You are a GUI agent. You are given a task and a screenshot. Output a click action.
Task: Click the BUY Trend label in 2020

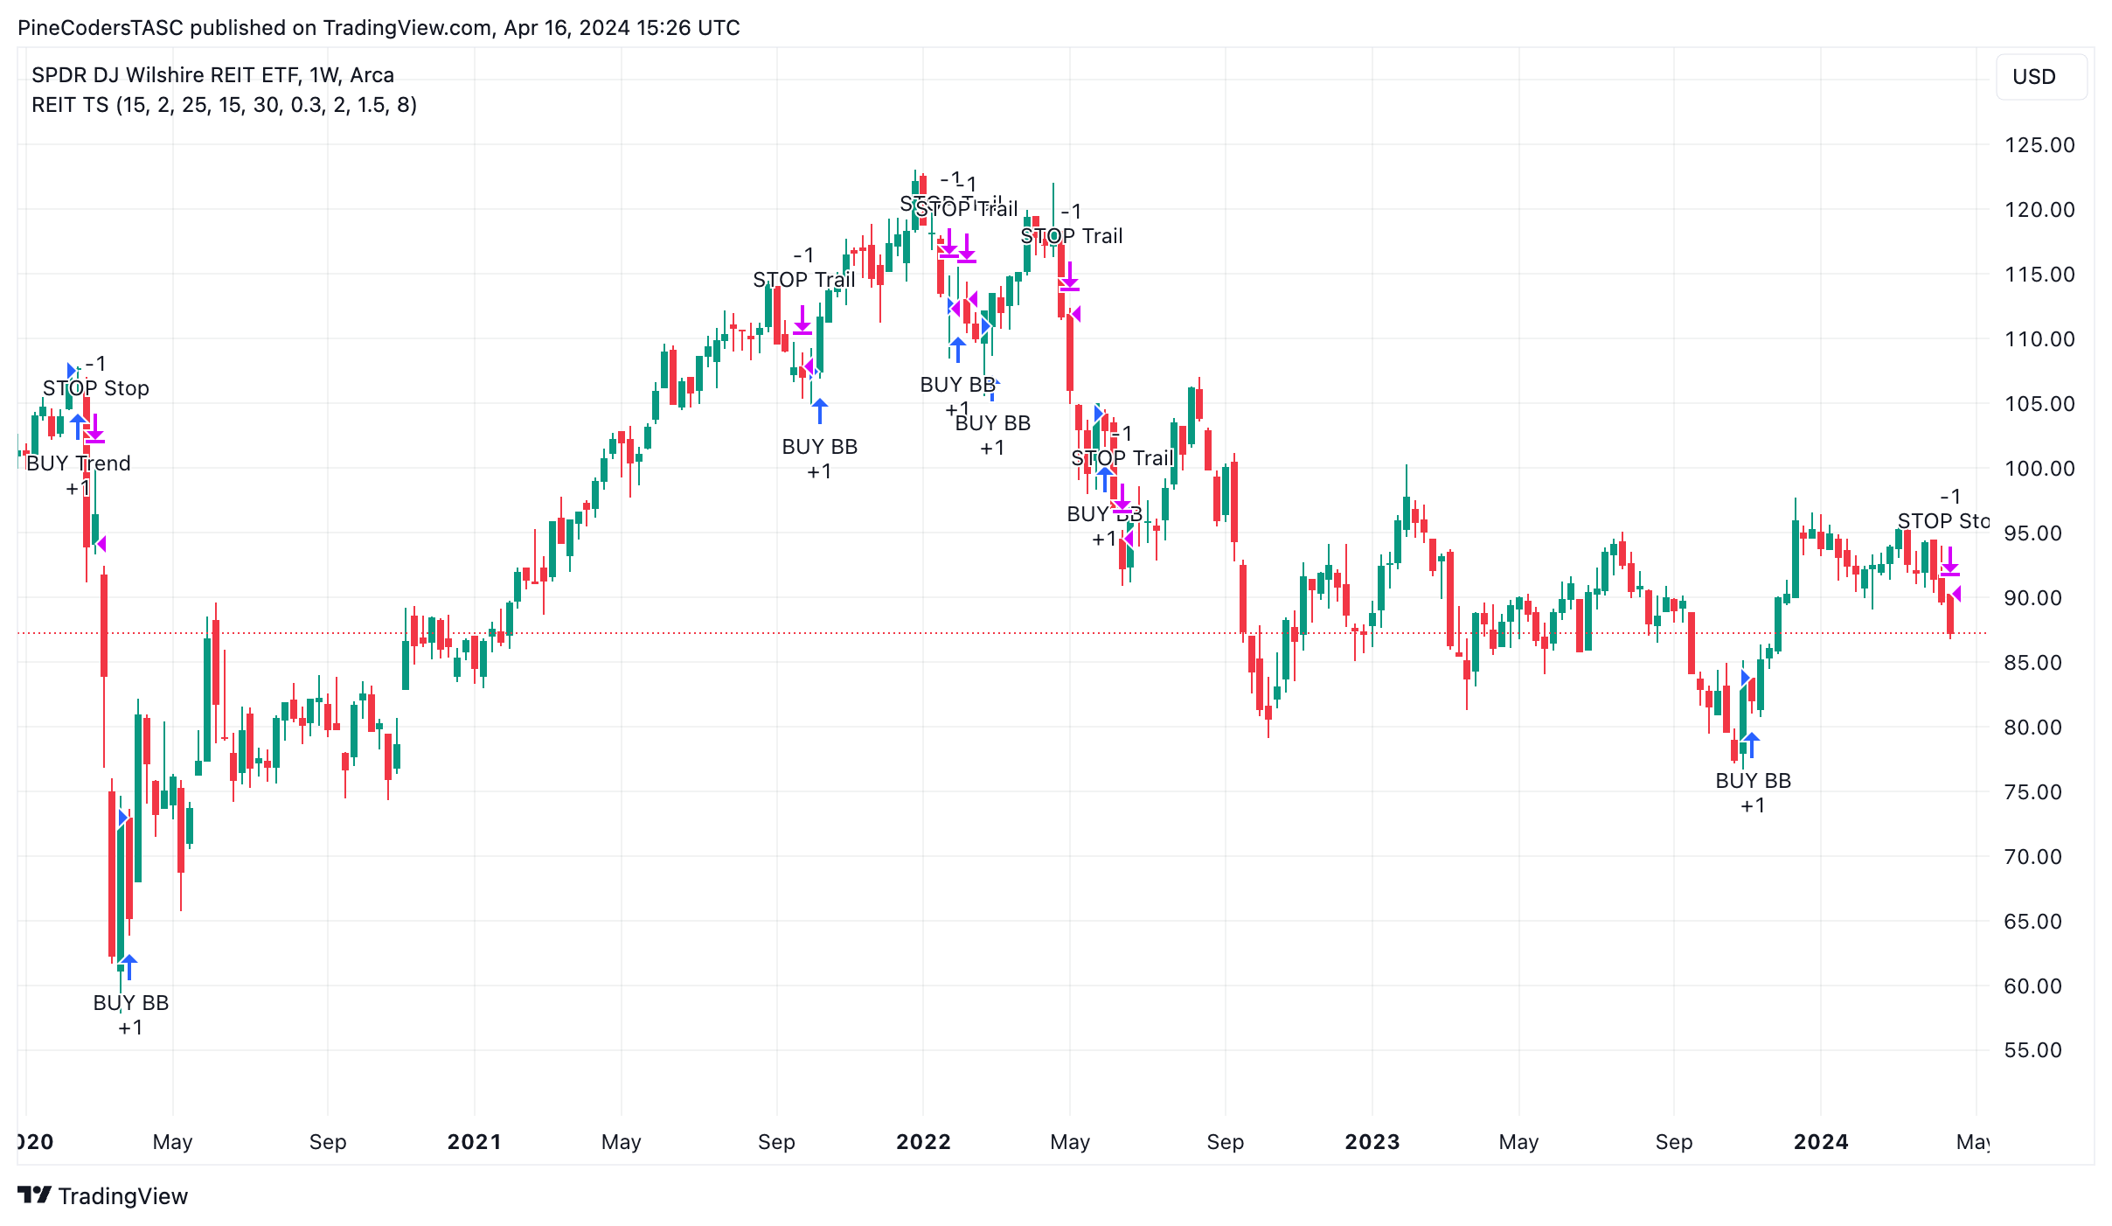click(79, 463)
